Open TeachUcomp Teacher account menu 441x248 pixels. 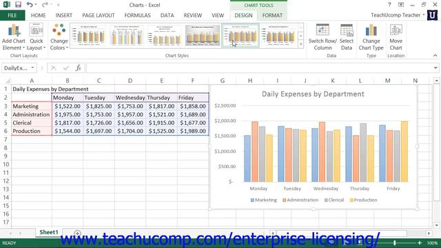click(x=398, y=15)
